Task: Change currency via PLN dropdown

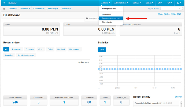Action: (x=169, y=3)
